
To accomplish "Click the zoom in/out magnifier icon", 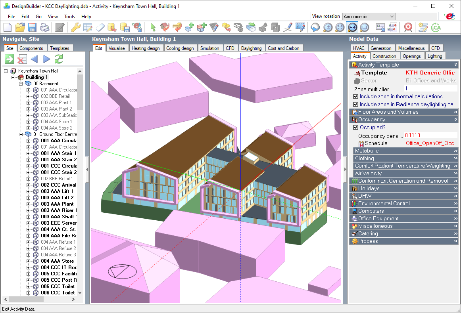I will coord(328,27).
